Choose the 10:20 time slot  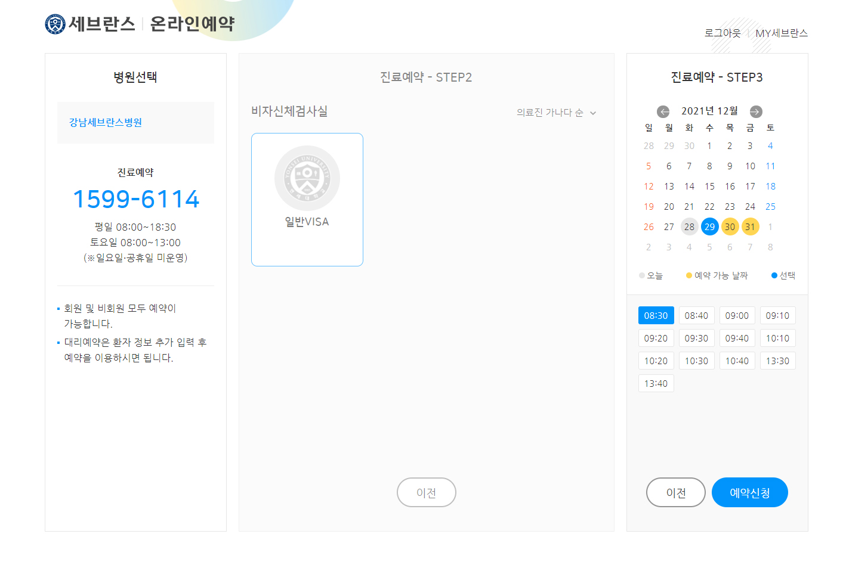click(656, 361)
